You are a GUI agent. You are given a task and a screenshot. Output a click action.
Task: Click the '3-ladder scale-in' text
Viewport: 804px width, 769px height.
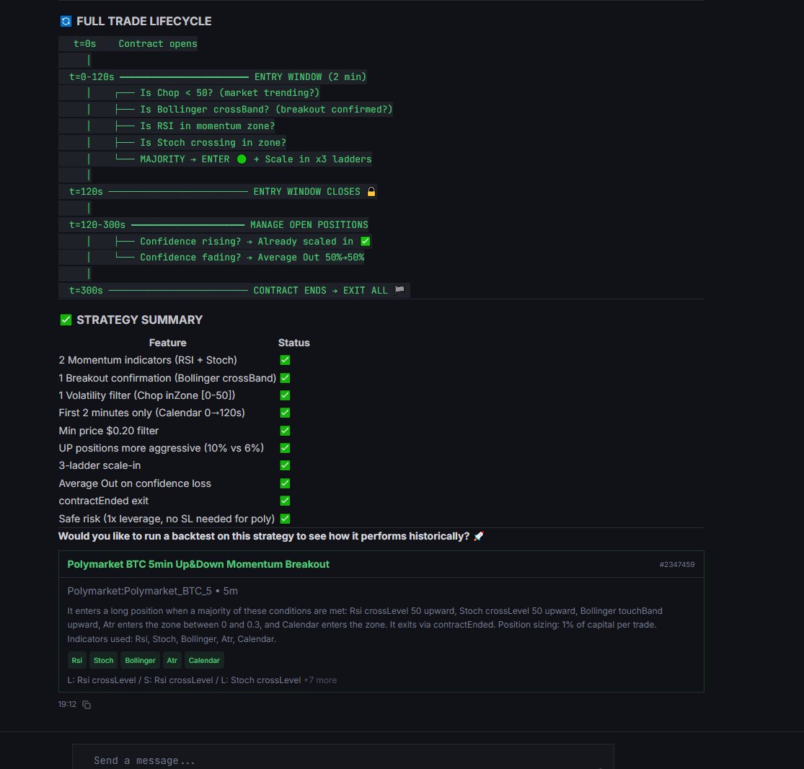tap(100, 466)
